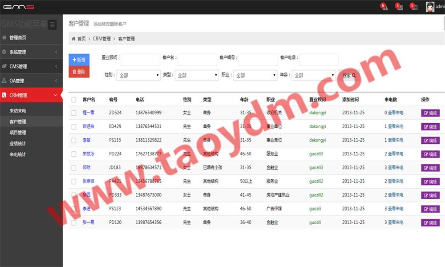Click the 来电数 column header

(x=391, y=100)
